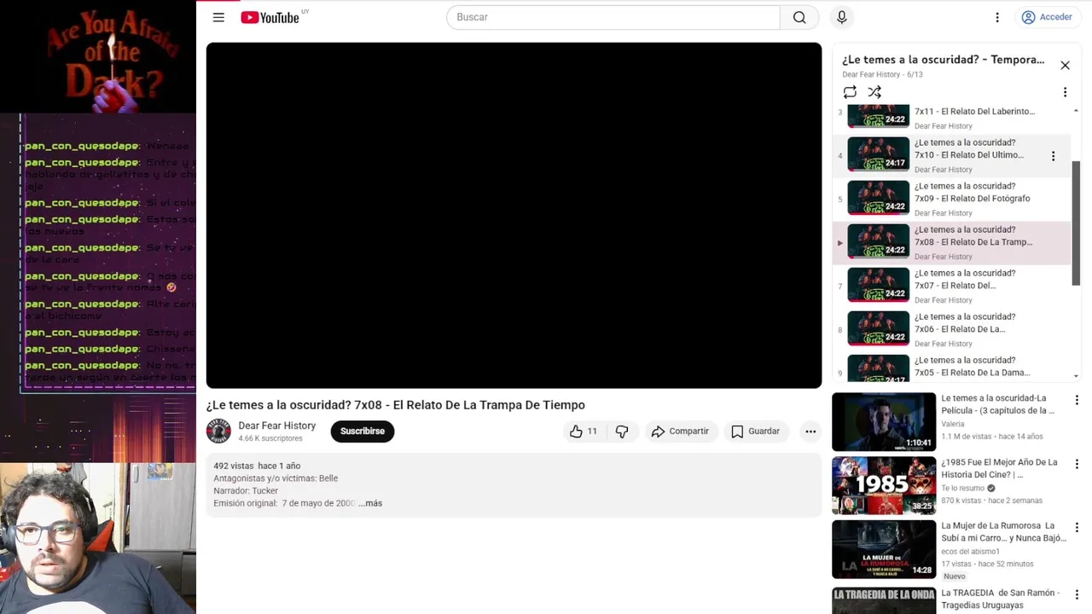Click video title 7x08 El Relato De La Trampa

click(x=395, y=405)
